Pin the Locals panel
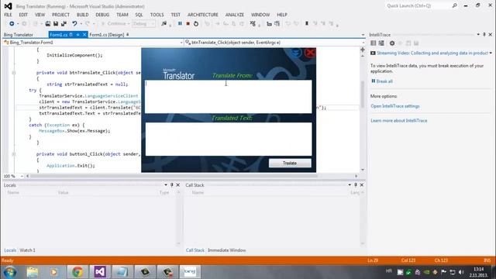Viewport: 496px width, 279px height. click(172, 185)
